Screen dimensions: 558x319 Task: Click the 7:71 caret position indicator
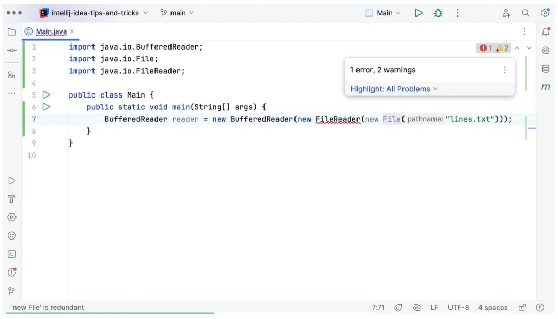click(378, 308)
